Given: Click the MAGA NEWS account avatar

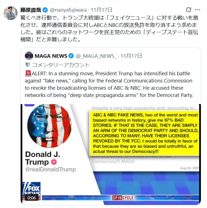Looking at the screenshot, I should pyautogui.click(x=29, y=56).
